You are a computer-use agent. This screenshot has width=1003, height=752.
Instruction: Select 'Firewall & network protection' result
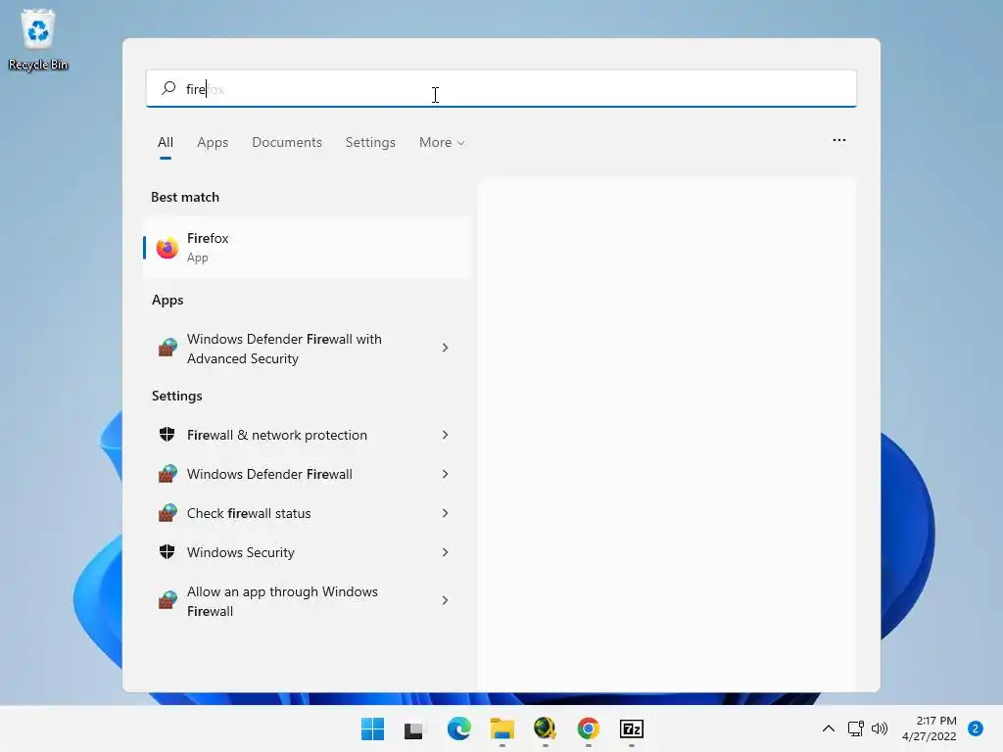tap(277, 435)
